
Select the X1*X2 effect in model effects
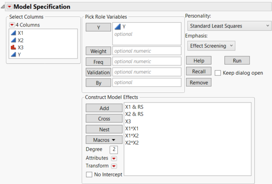point(132,135)
